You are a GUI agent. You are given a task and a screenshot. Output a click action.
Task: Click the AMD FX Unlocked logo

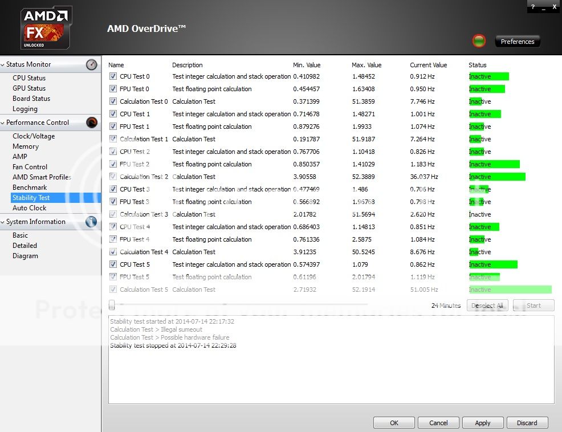click(47, 28)
